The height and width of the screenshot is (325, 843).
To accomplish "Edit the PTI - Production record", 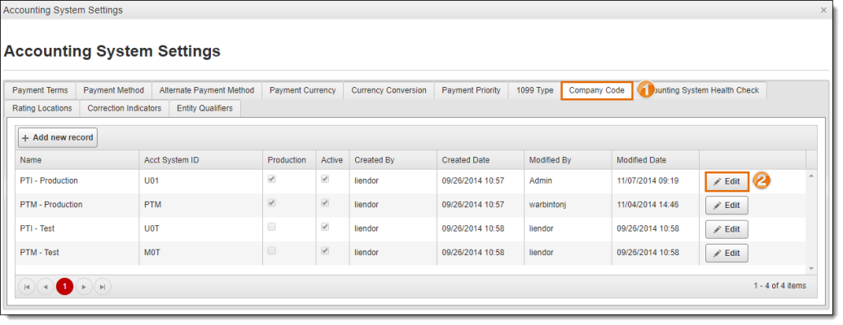I will coord(727,181).
